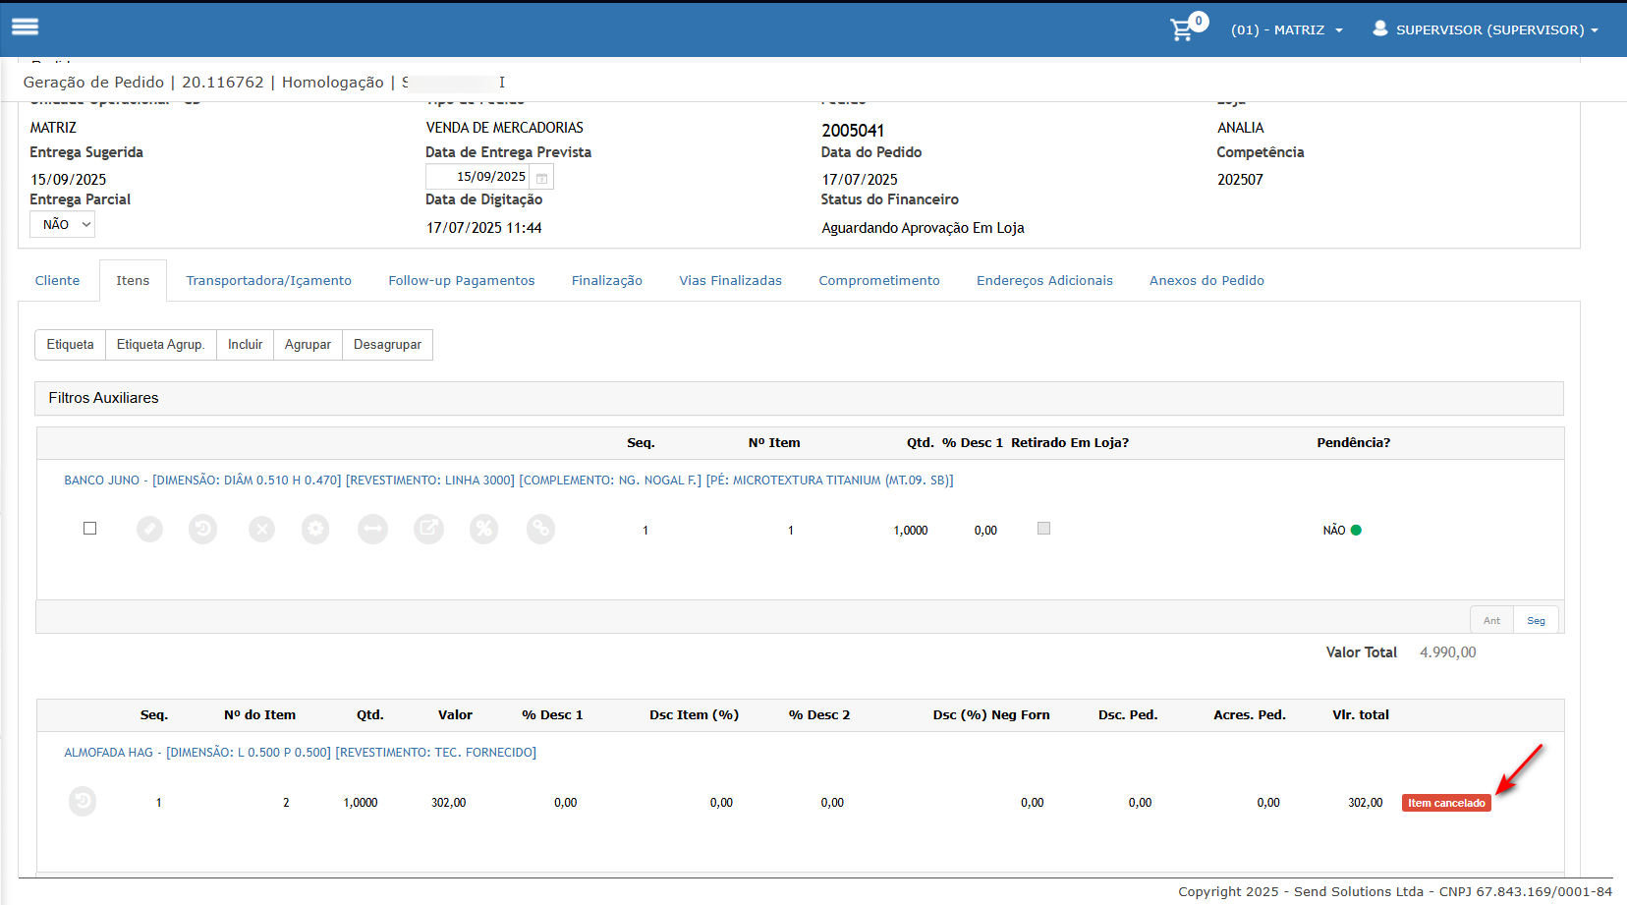1627x905 pixels.
Task: Select the Itens tab
Action: pos(133,281)
